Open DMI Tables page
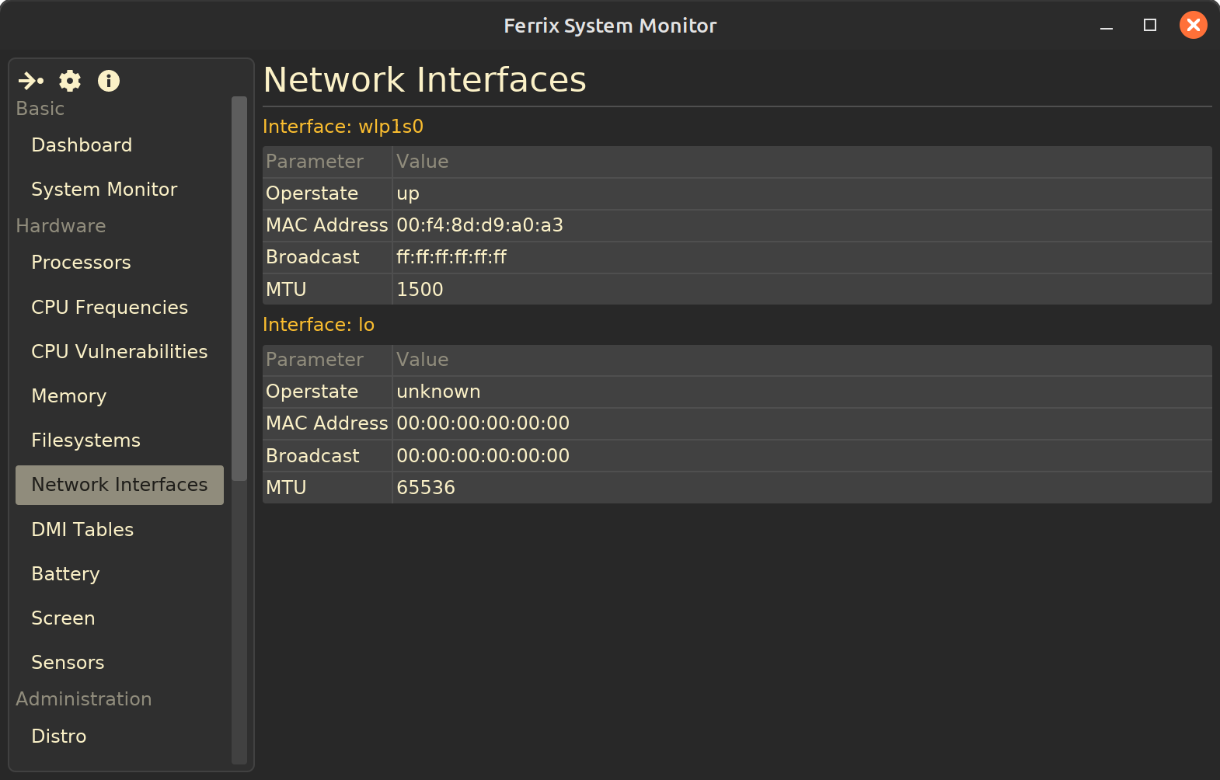1220x780 pixels. click(82, 530)
